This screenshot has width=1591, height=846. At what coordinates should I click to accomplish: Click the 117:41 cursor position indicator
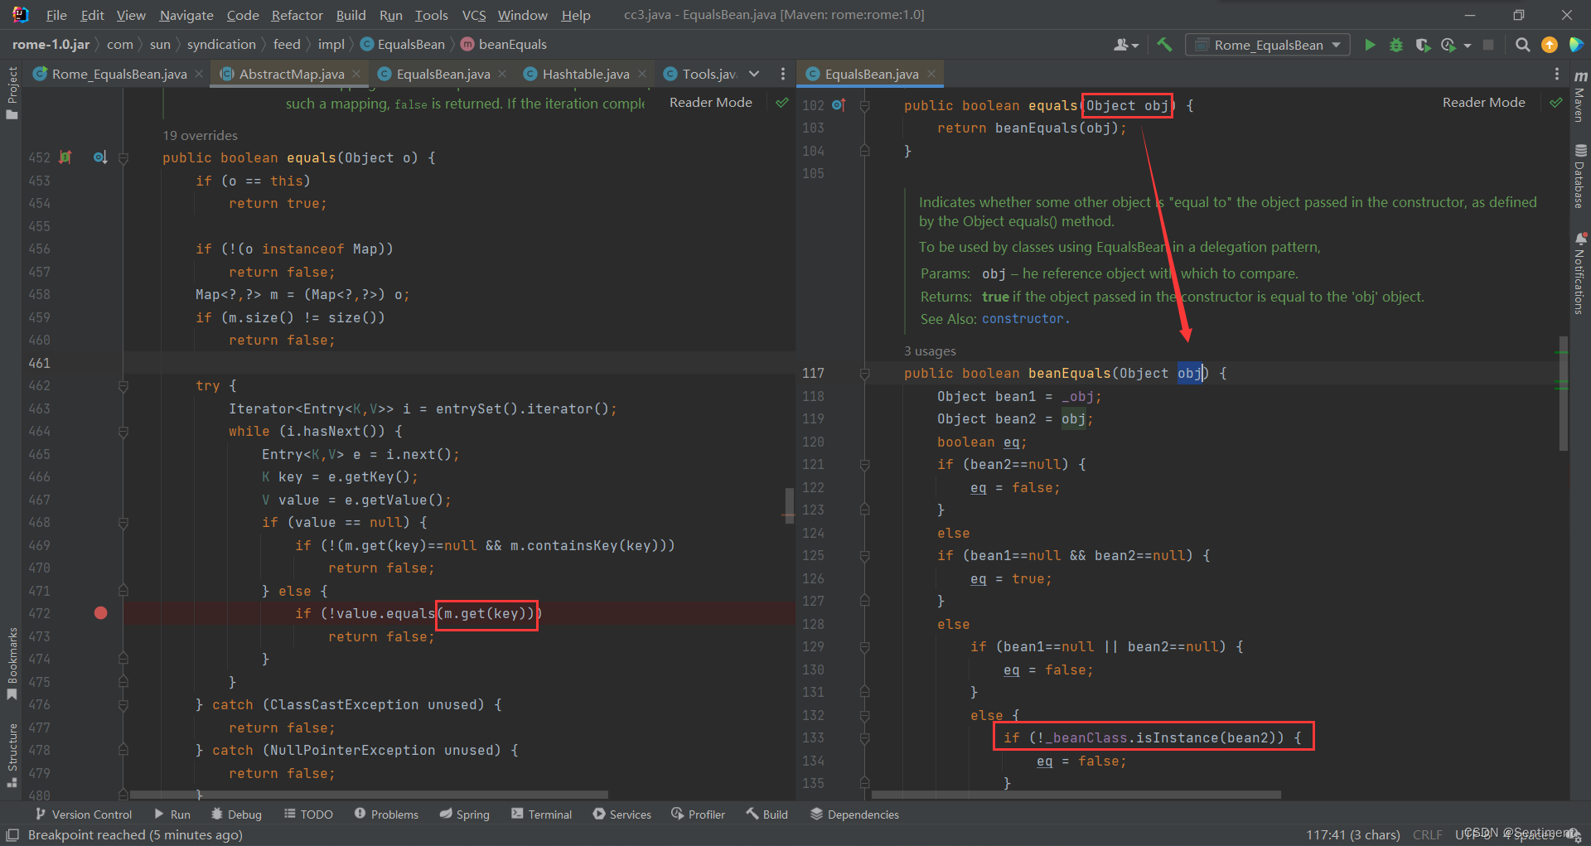[x=1353, y=835]
